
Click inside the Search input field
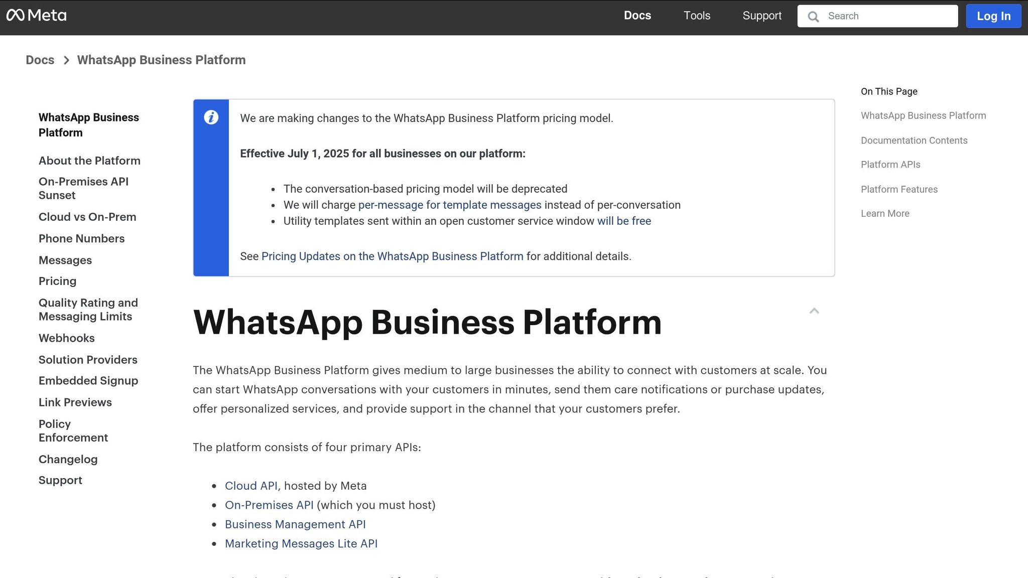883,16
